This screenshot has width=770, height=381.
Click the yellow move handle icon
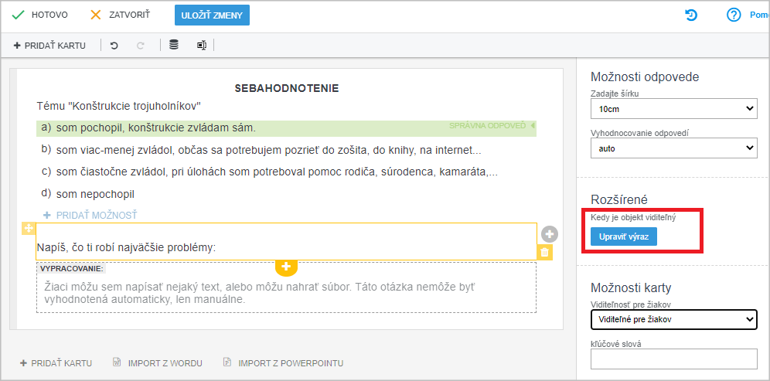tap(28, 228)
